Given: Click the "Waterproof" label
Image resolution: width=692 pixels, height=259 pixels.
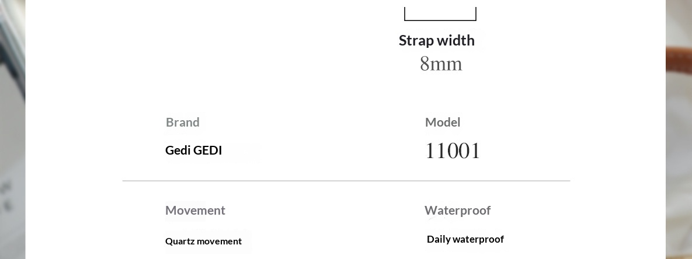Looking at the screenshot, I should [457, 210].
